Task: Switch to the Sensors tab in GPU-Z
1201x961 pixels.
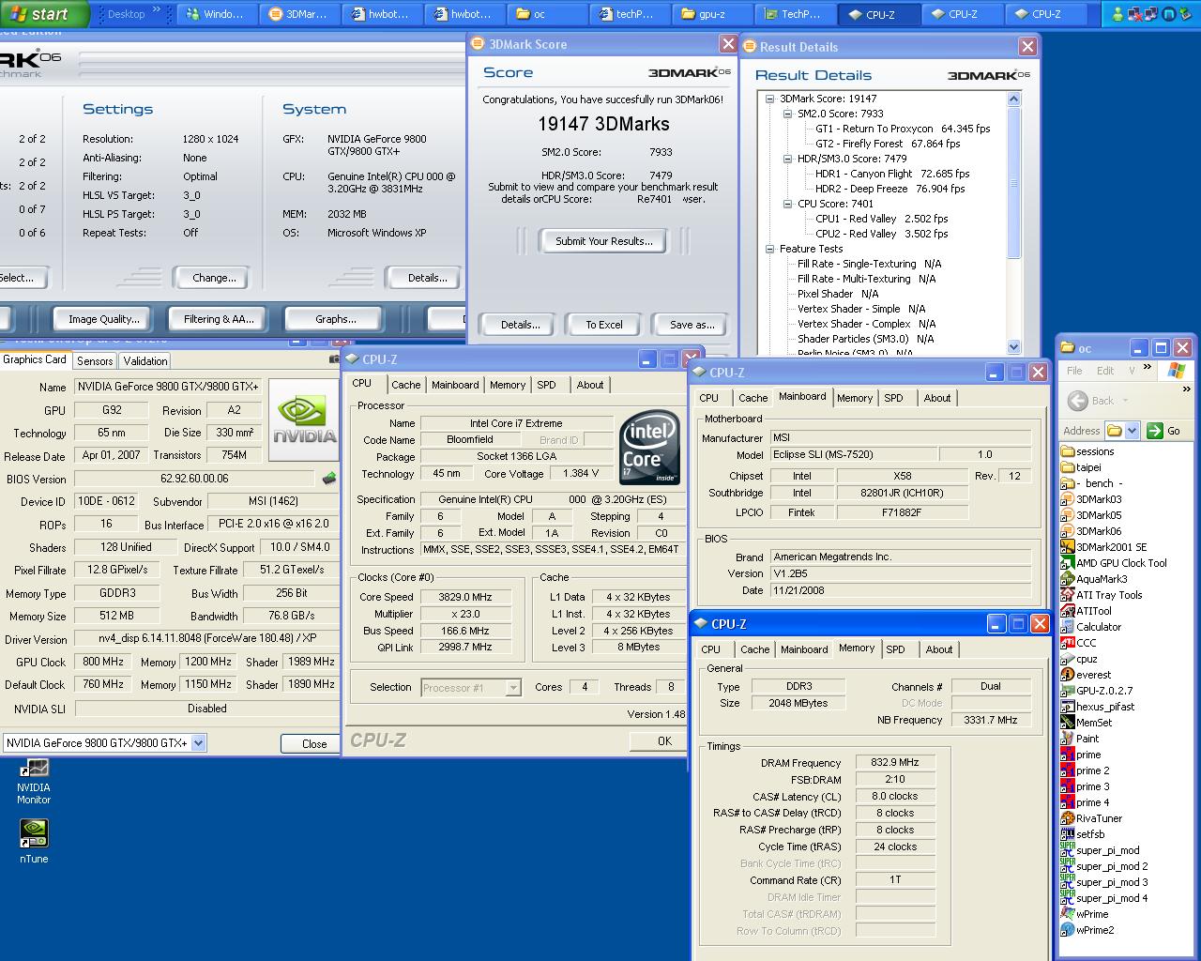Action: coord(95,360)
